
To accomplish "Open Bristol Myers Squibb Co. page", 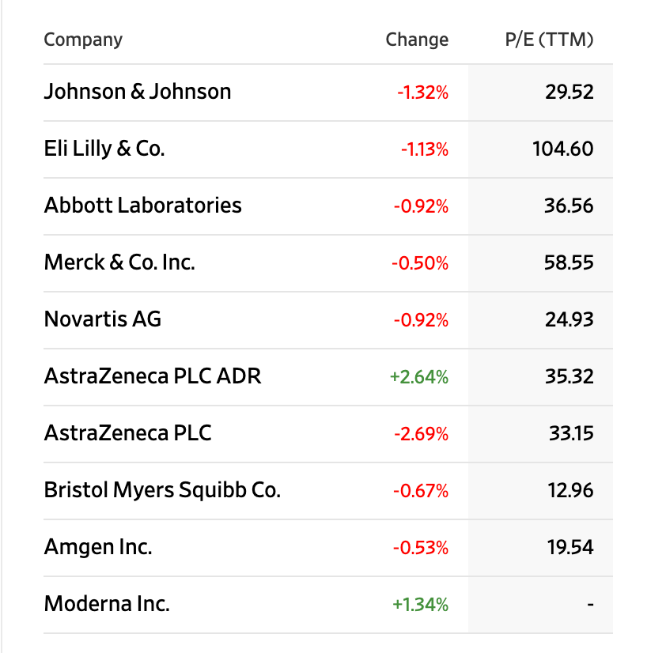I will point(162,490).
